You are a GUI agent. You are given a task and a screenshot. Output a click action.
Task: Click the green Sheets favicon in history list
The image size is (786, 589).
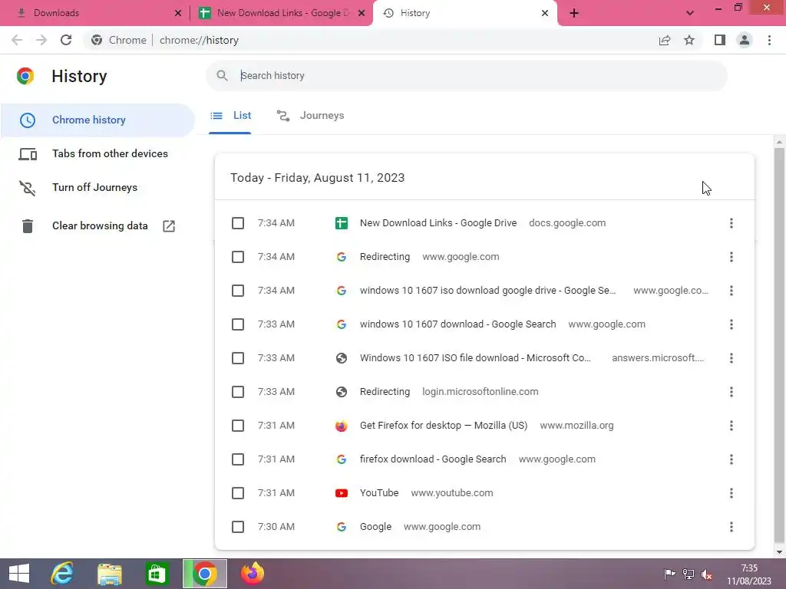tap(342, 223)
